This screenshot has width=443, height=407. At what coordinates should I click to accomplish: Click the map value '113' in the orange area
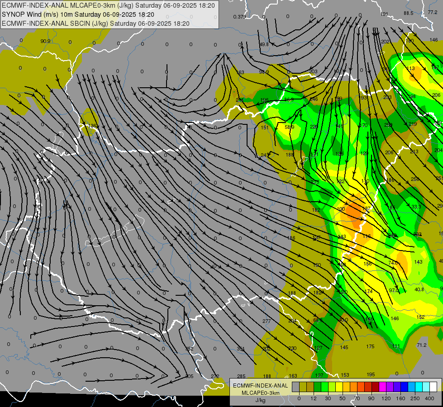pyautogui.click(x=411, y=68)
